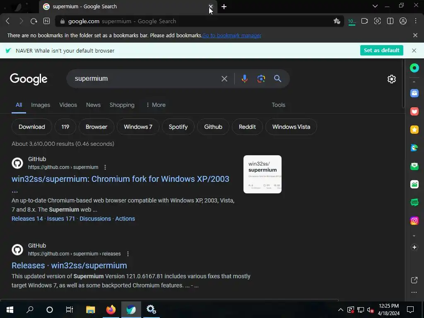The image size is (424, 318).
Task: Open the Go to bookmark manager link
Action: pyautogui.click(x=232, y=36)
